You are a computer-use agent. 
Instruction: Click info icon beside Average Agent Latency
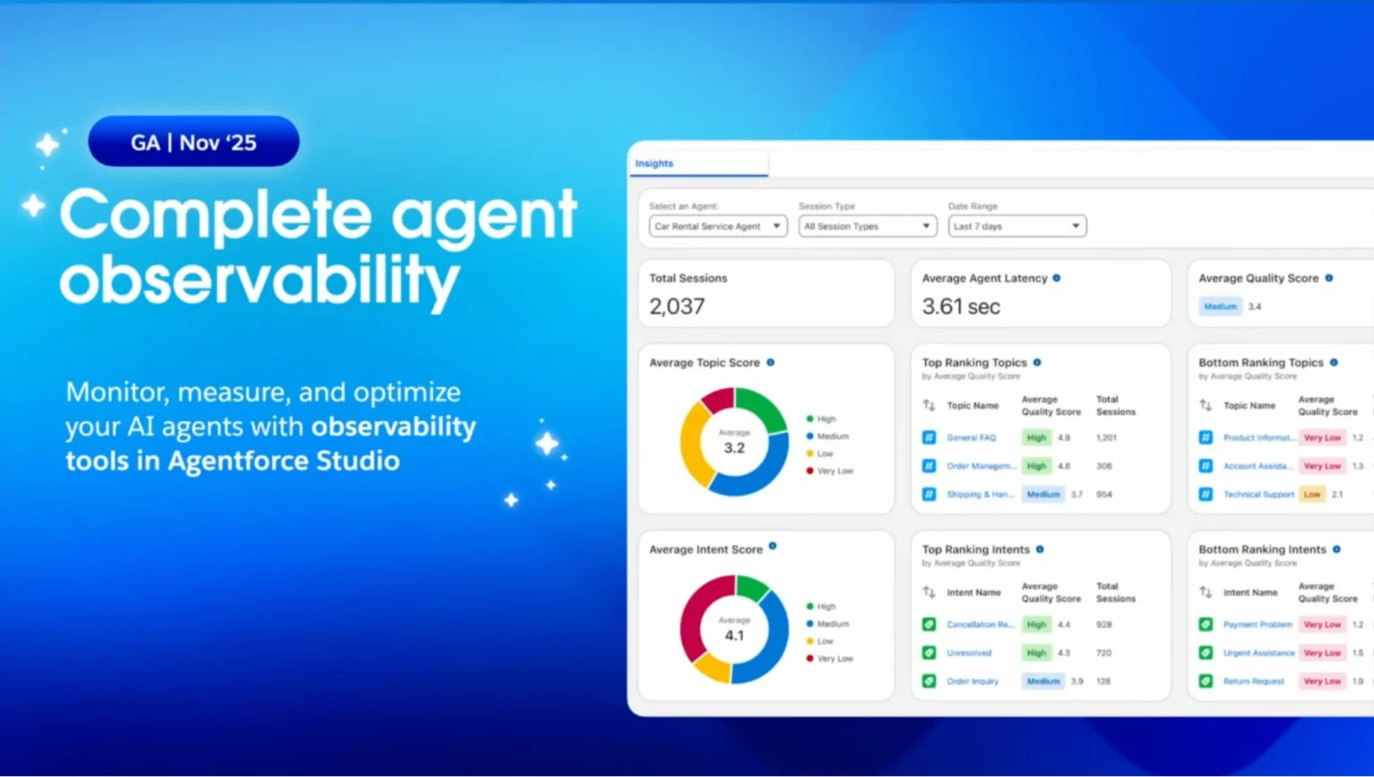(x=1056, y=278)
